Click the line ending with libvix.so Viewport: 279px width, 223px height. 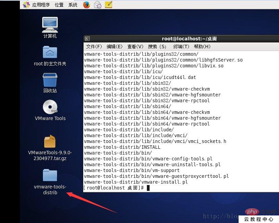(x=154, y=66)
